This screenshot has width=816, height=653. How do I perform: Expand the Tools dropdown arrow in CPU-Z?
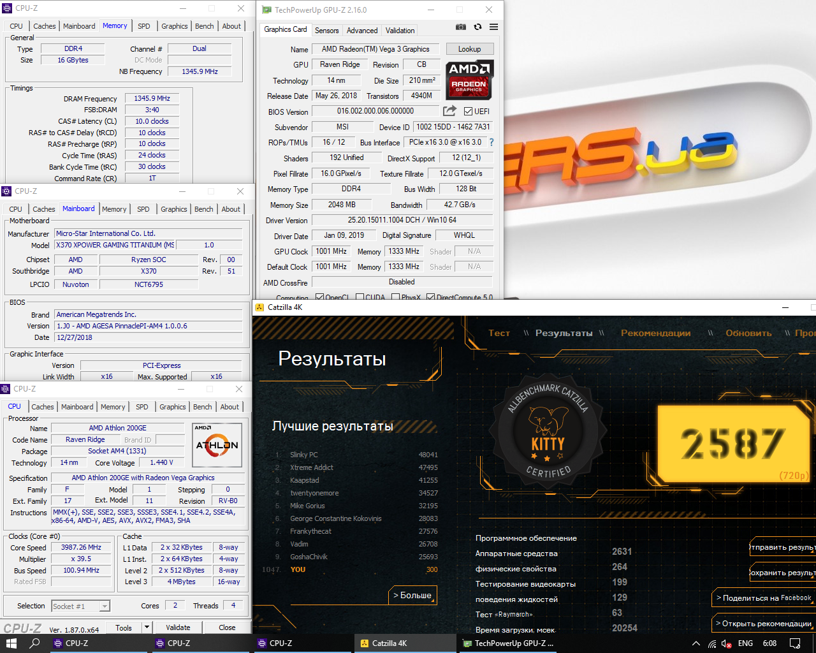tap(147, 627)
